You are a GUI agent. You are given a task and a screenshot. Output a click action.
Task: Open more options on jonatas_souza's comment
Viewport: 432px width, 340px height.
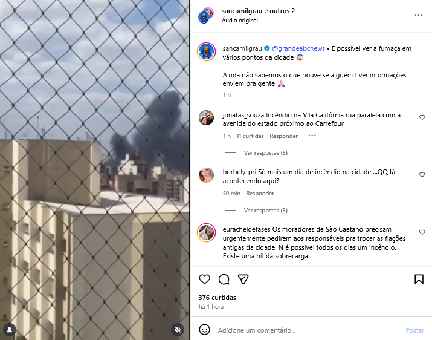312,136
